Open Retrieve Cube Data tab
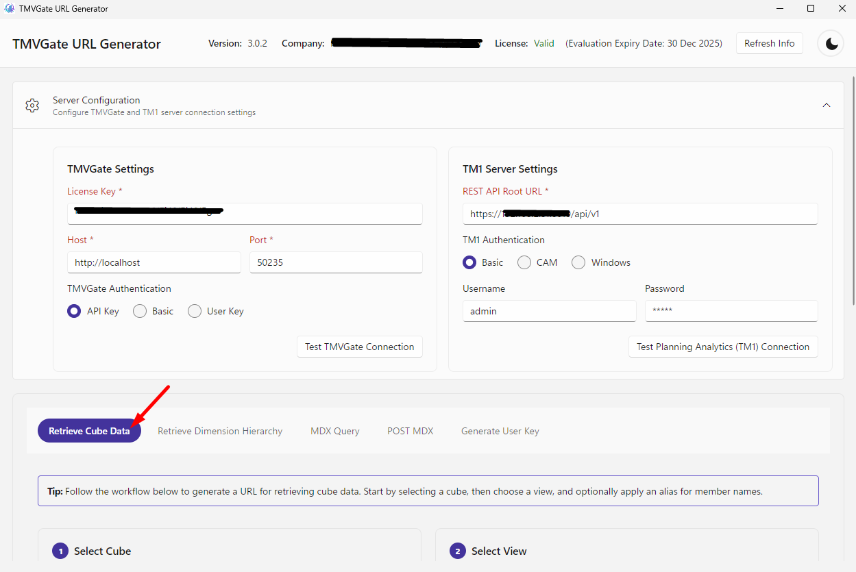 89,431
